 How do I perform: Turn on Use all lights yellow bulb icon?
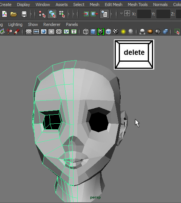tap(123, 32)
